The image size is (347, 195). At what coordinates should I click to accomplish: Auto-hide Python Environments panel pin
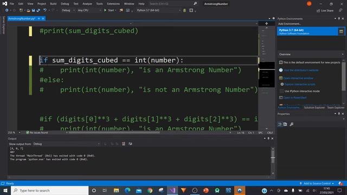tap(339, 19)
